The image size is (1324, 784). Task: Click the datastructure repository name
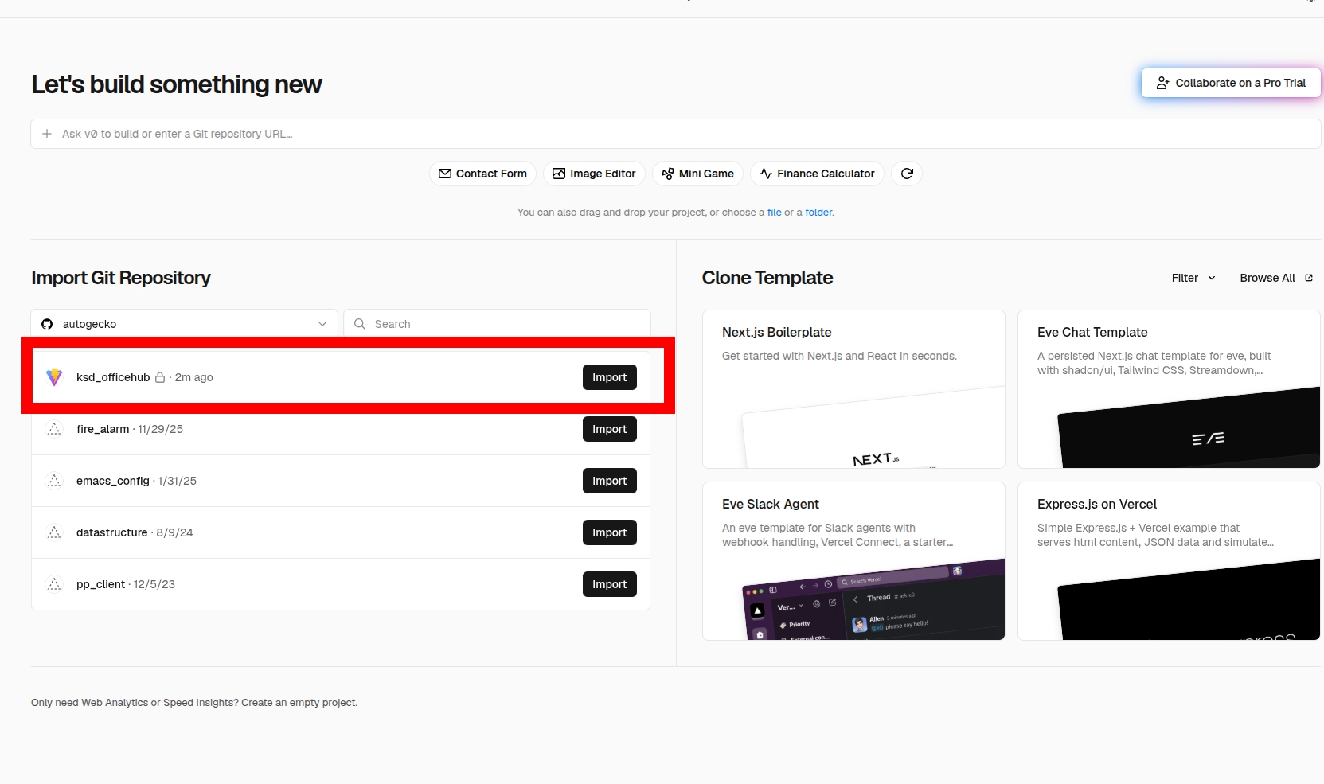(x=112, y=532)
